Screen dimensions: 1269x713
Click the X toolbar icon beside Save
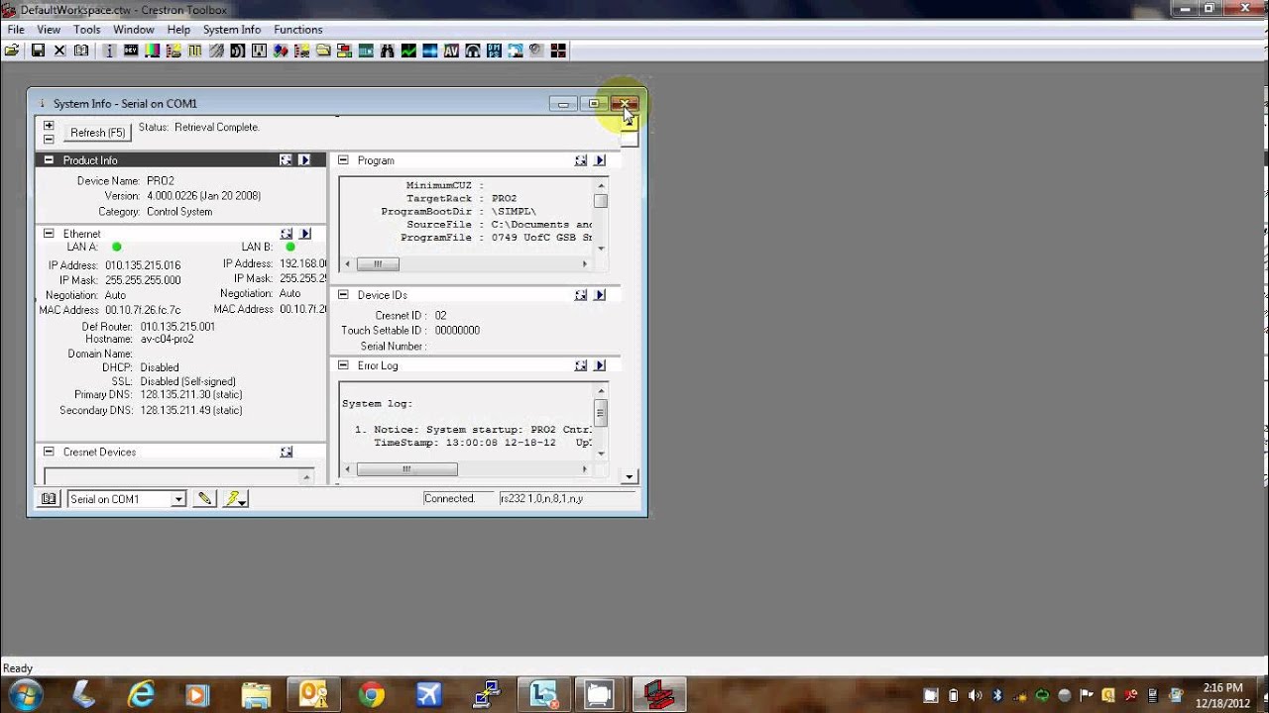pos(59,51)
